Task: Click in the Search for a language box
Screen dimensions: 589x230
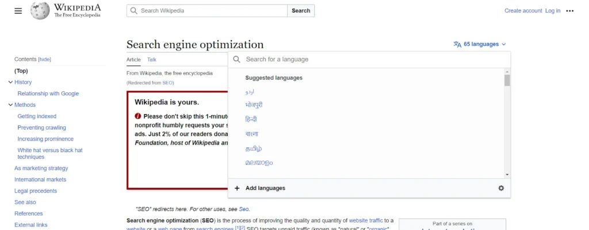Action: 369,59
